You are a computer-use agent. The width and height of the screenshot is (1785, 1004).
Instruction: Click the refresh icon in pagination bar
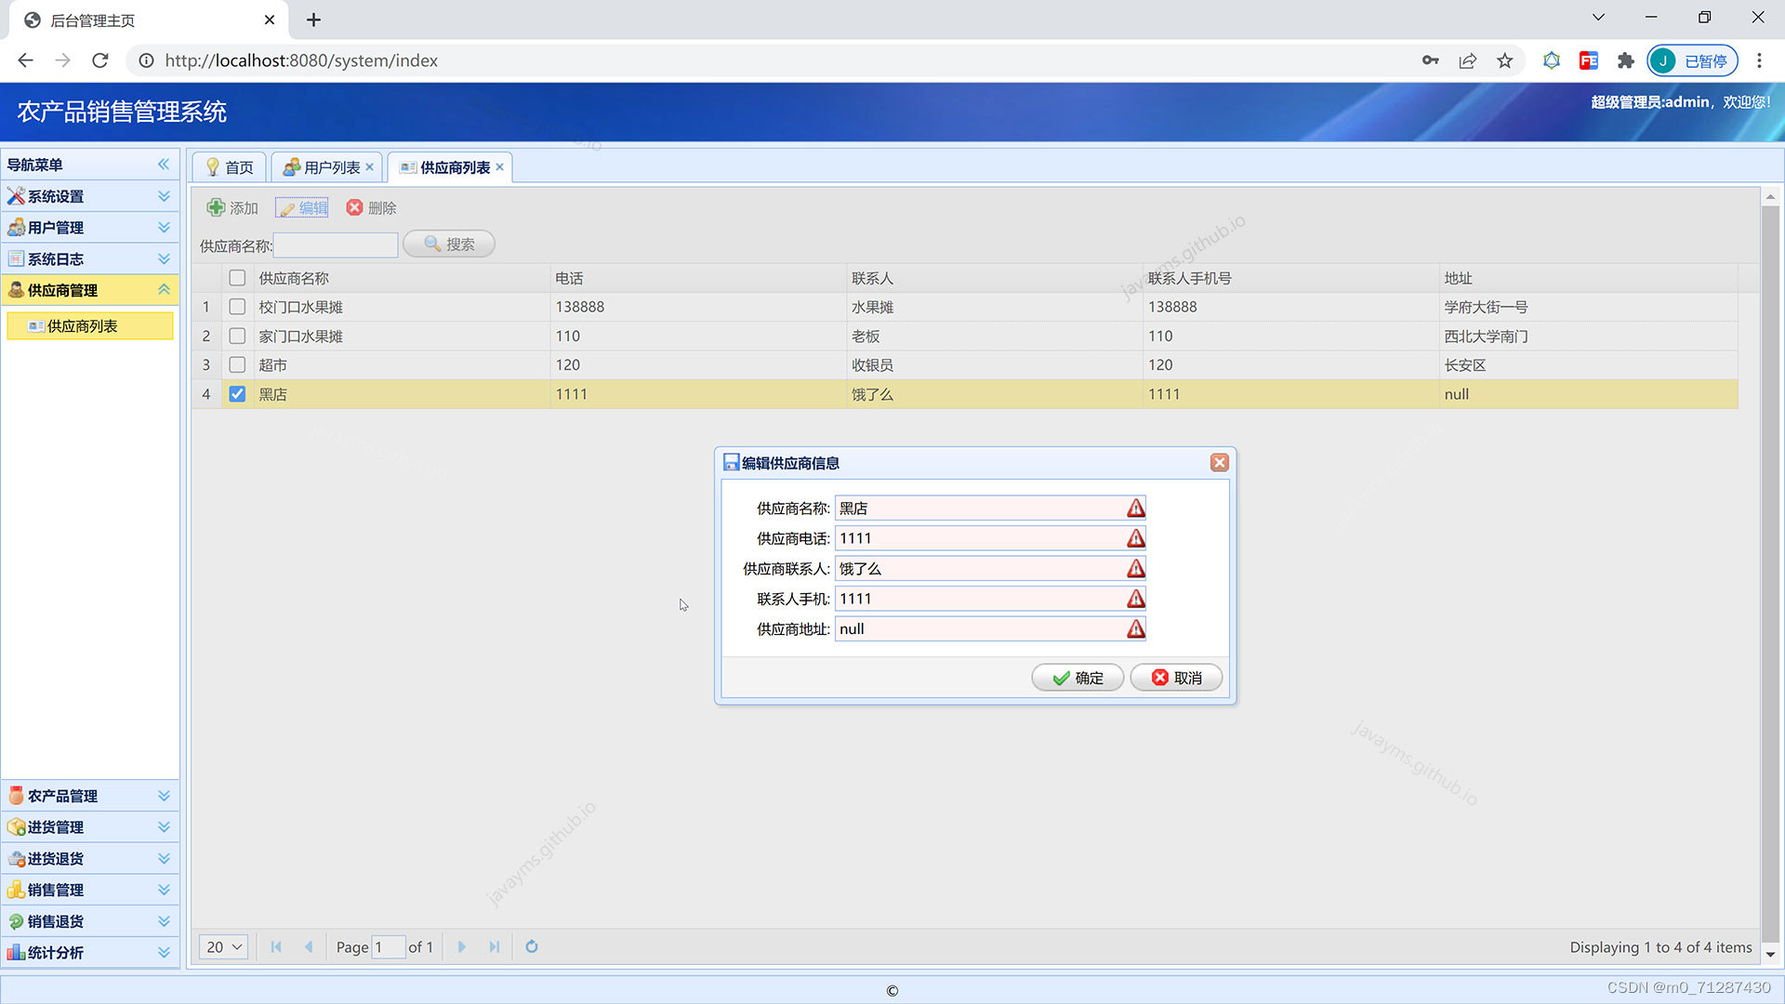[532, 946]
